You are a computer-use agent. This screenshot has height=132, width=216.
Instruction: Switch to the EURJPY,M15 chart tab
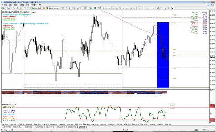pos(18,127)
